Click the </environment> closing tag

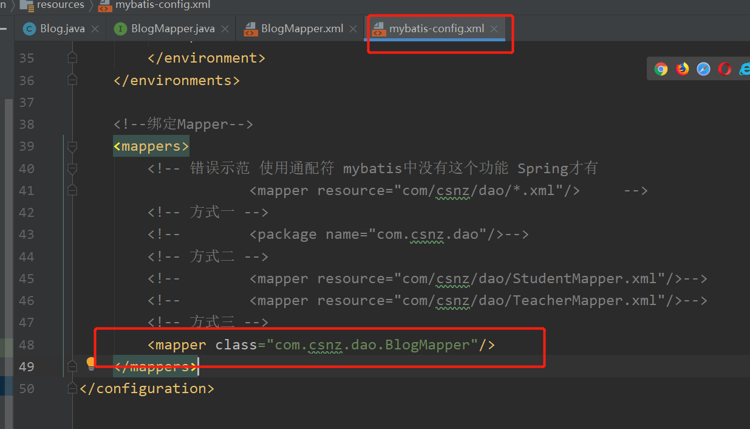click(206, 58)
